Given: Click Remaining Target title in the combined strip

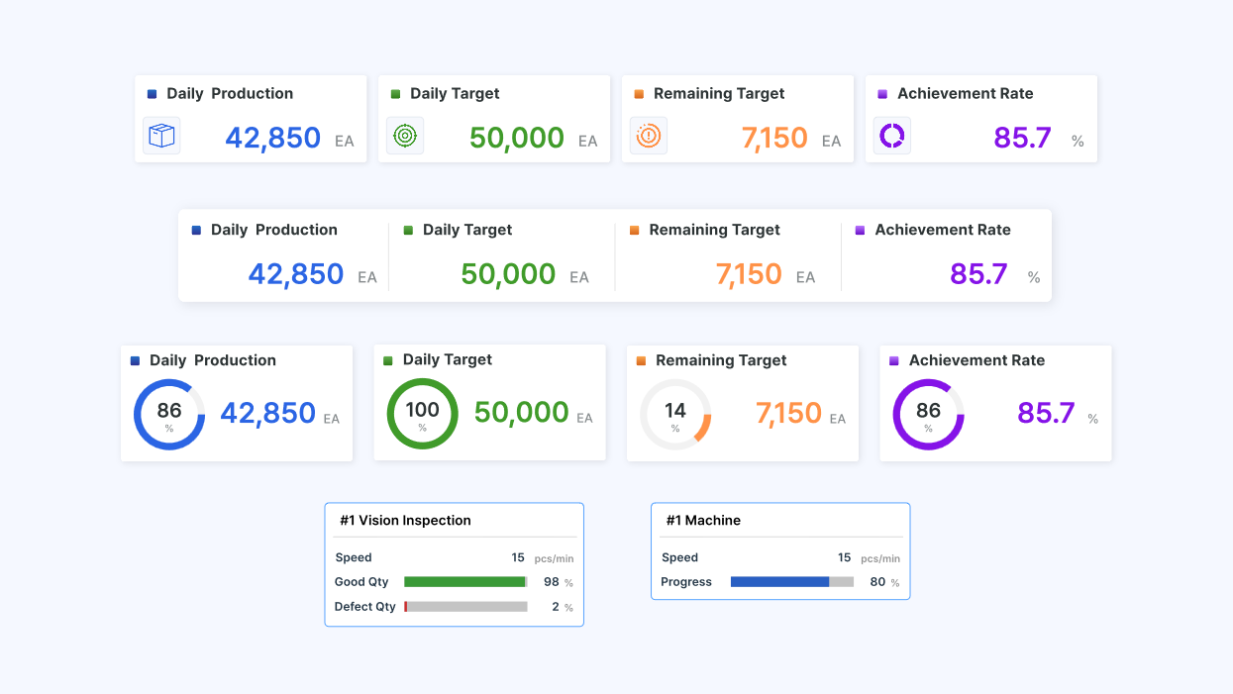Looking at the screenshot, I should tap(715, 230).
